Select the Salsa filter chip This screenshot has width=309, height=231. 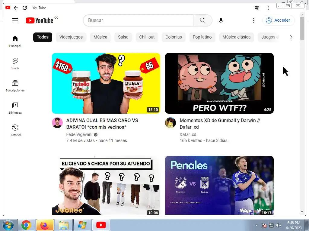[x=123, y=37]
